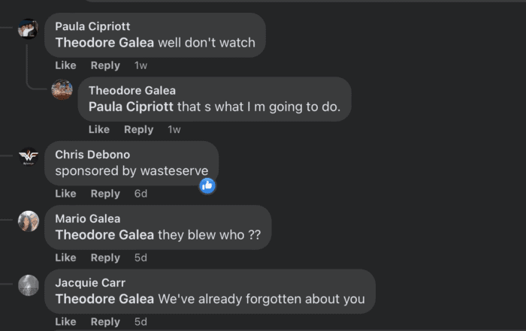Click the Theodore Galea mention in Mario's comment
The width and height of the screenshot is (526, 331).
[104, 235]
